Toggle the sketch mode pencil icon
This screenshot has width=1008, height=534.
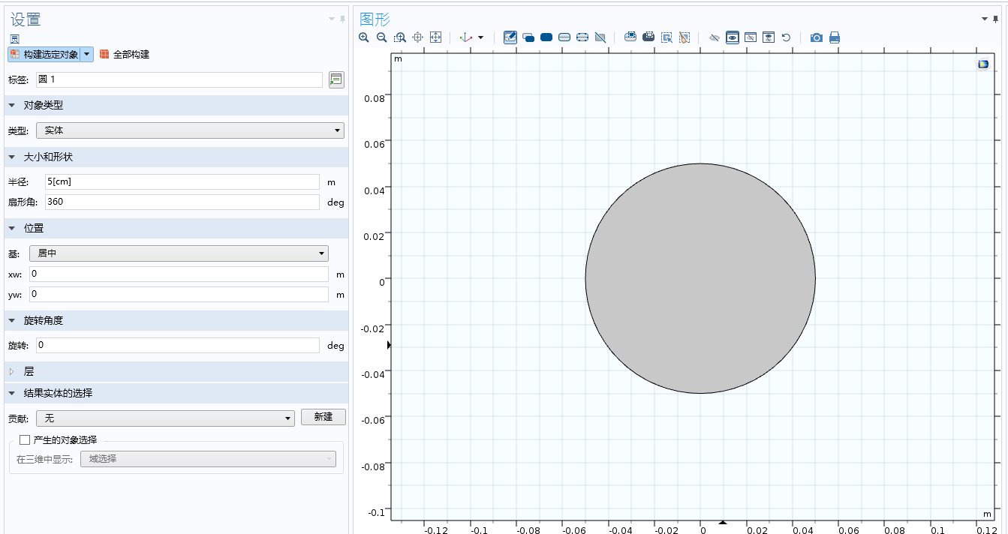click(510, 37)
